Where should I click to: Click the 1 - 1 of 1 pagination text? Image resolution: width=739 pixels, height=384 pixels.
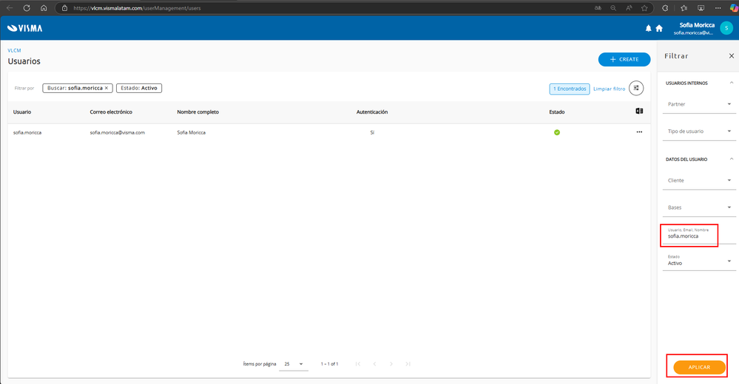coord(329,364)
